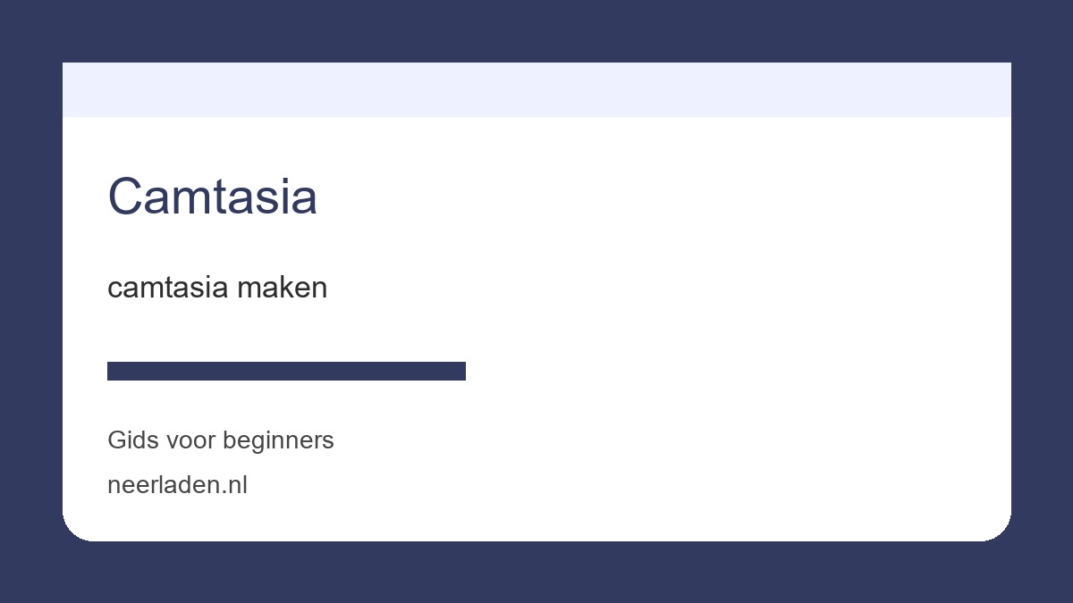The height and width of the screenshot is (603, 1073).
Task: Click the left end of the navy bar
Action: click(113, 371)
